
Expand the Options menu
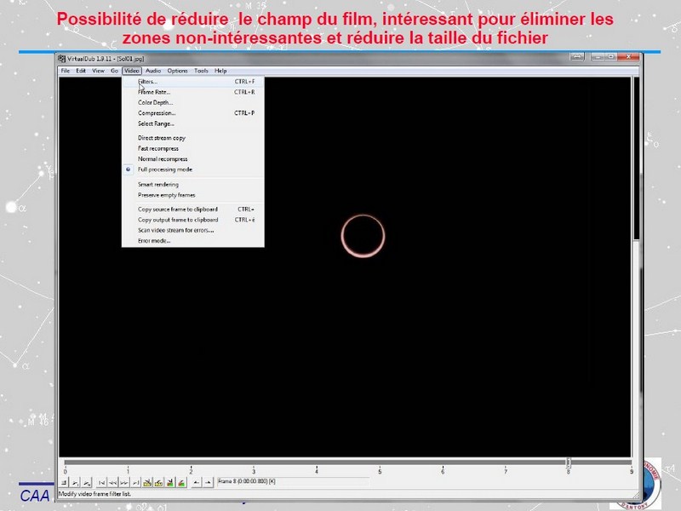(177, 71)
